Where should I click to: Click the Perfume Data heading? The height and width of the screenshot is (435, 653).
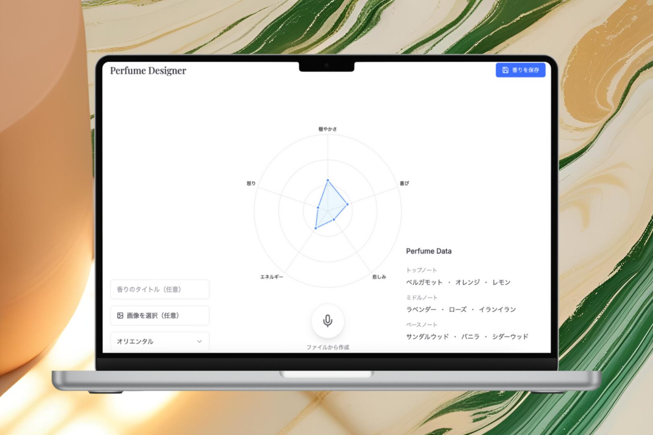point(428,251)
